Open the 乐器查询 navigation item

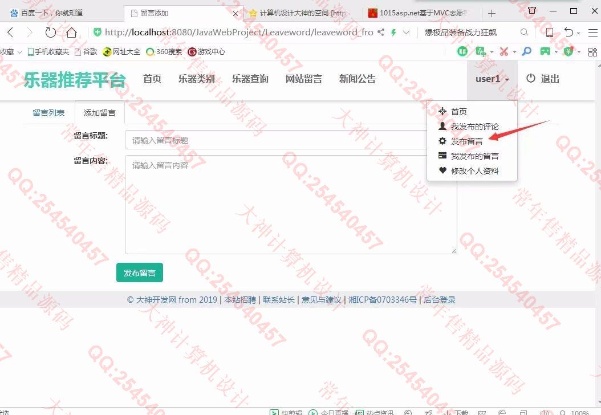coord(250,79)
